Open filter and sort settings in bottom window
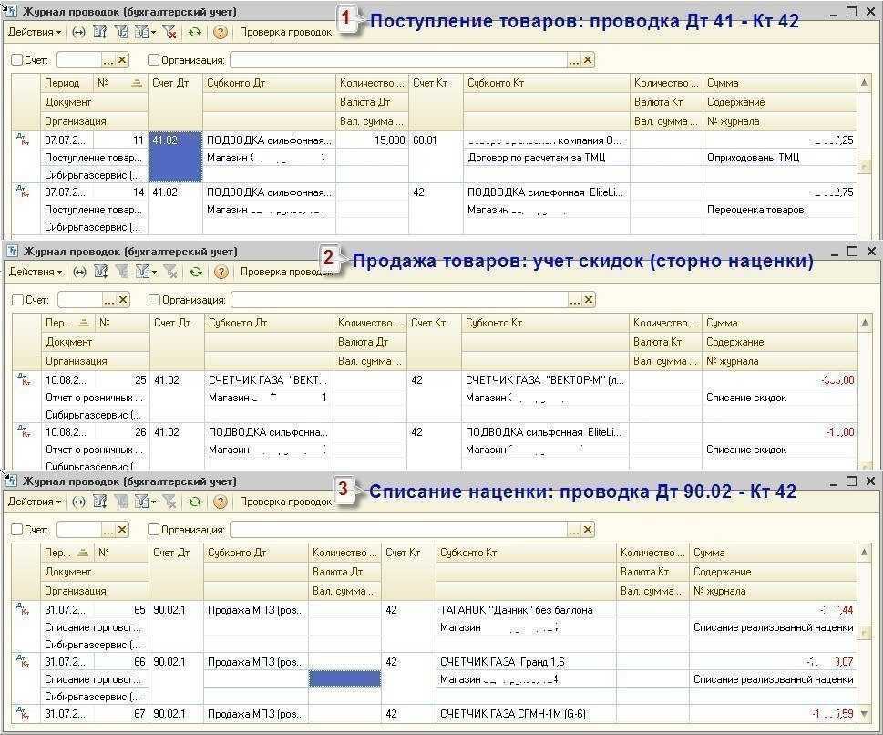The height and width of the screenshot is (735, 883). click(x=99, y=502)
